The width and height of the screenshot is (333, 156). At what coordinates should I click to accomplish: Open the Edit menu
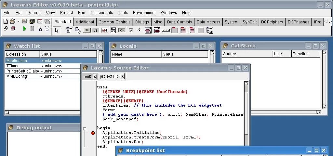coord(19,13)
